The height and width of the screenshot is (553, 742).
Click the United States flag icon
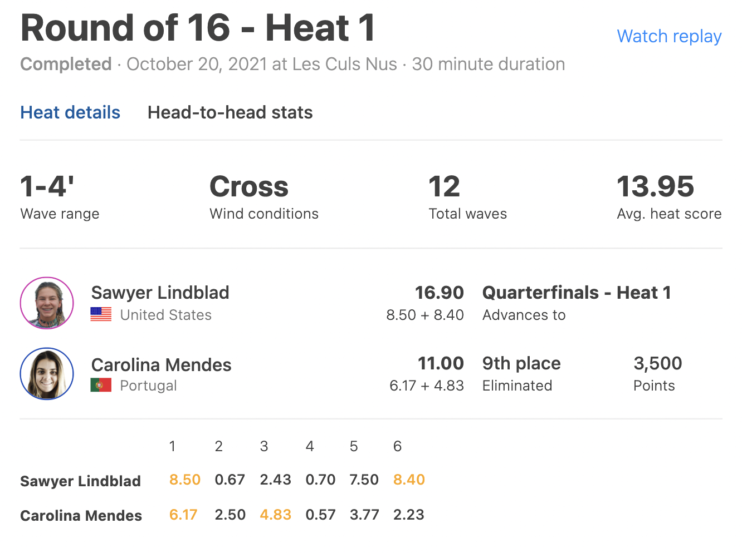coord(101,314)
